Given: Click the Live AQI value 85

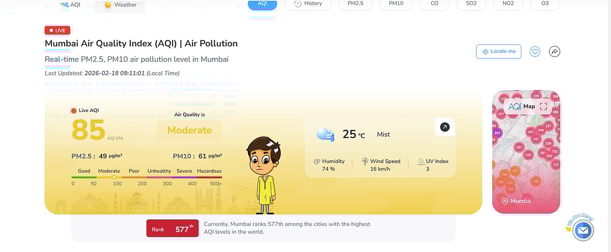Looking at the screenshot, I should [x=89, y=130].
